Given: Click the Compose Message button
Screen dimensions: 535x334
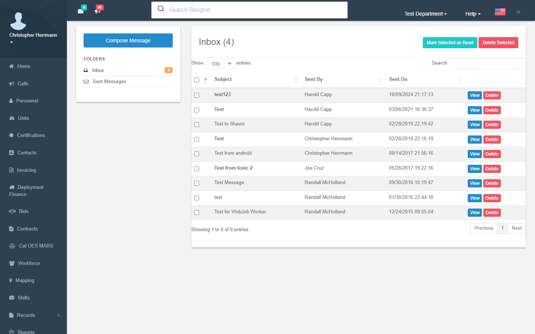Looking at the screenshot, I should coord(128,40).
